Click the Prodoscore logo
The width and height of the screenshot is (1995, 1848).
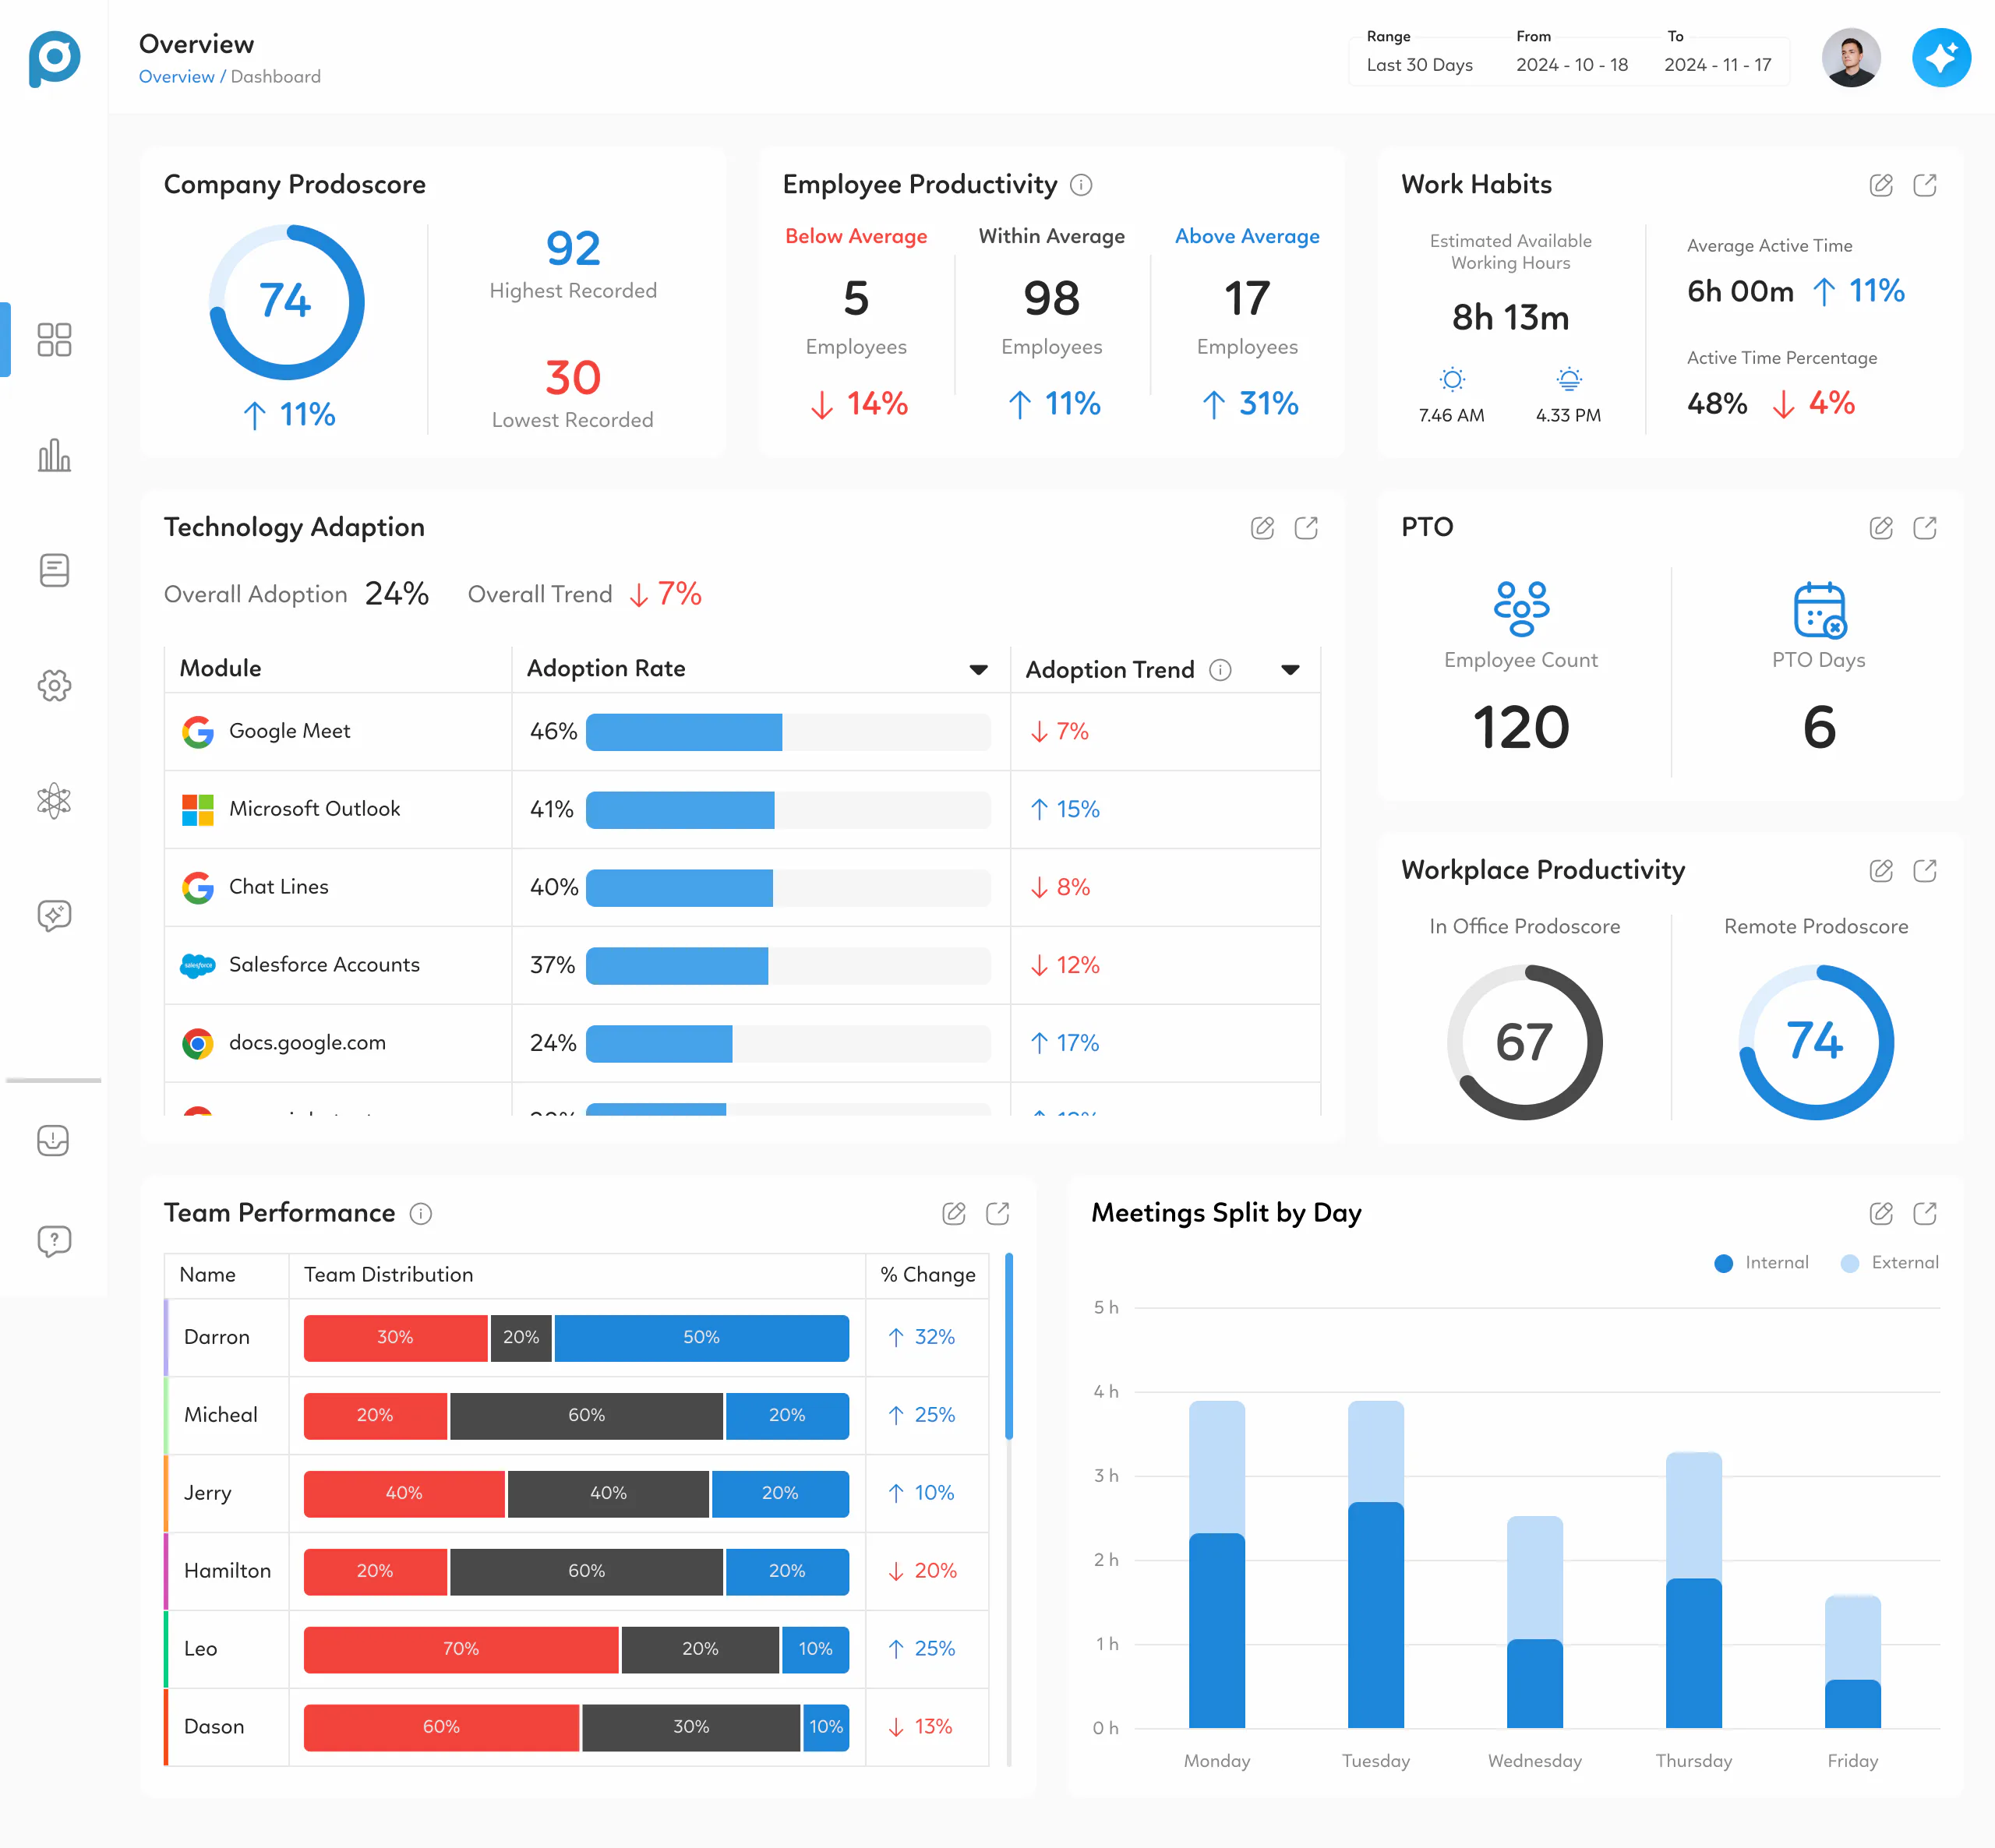54,58
